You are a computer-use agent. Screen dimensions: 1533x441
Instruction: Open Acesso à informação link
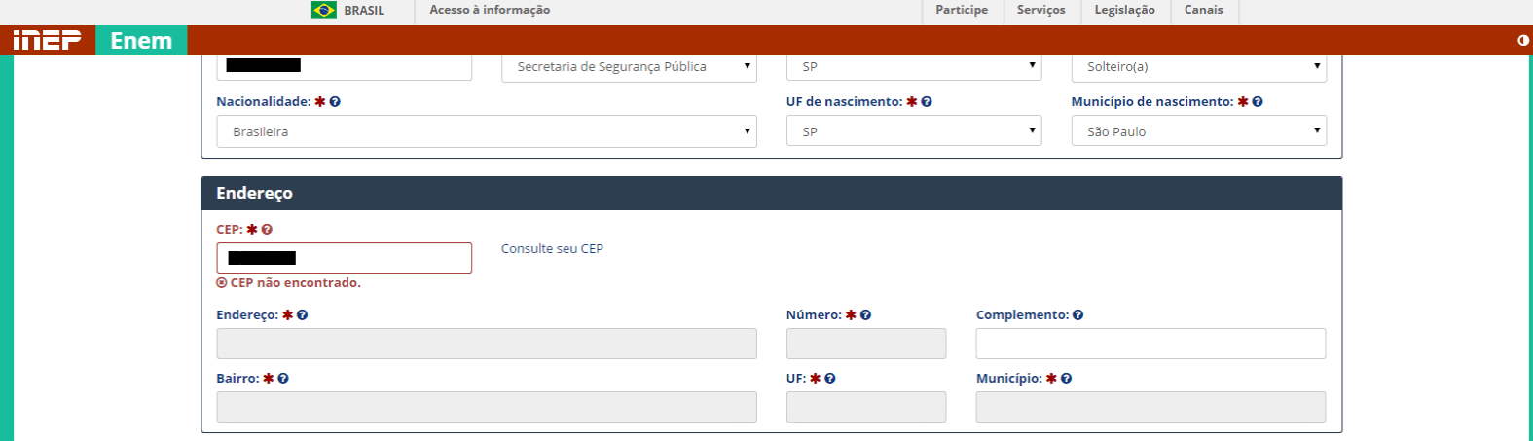click(x=490, y=10)
